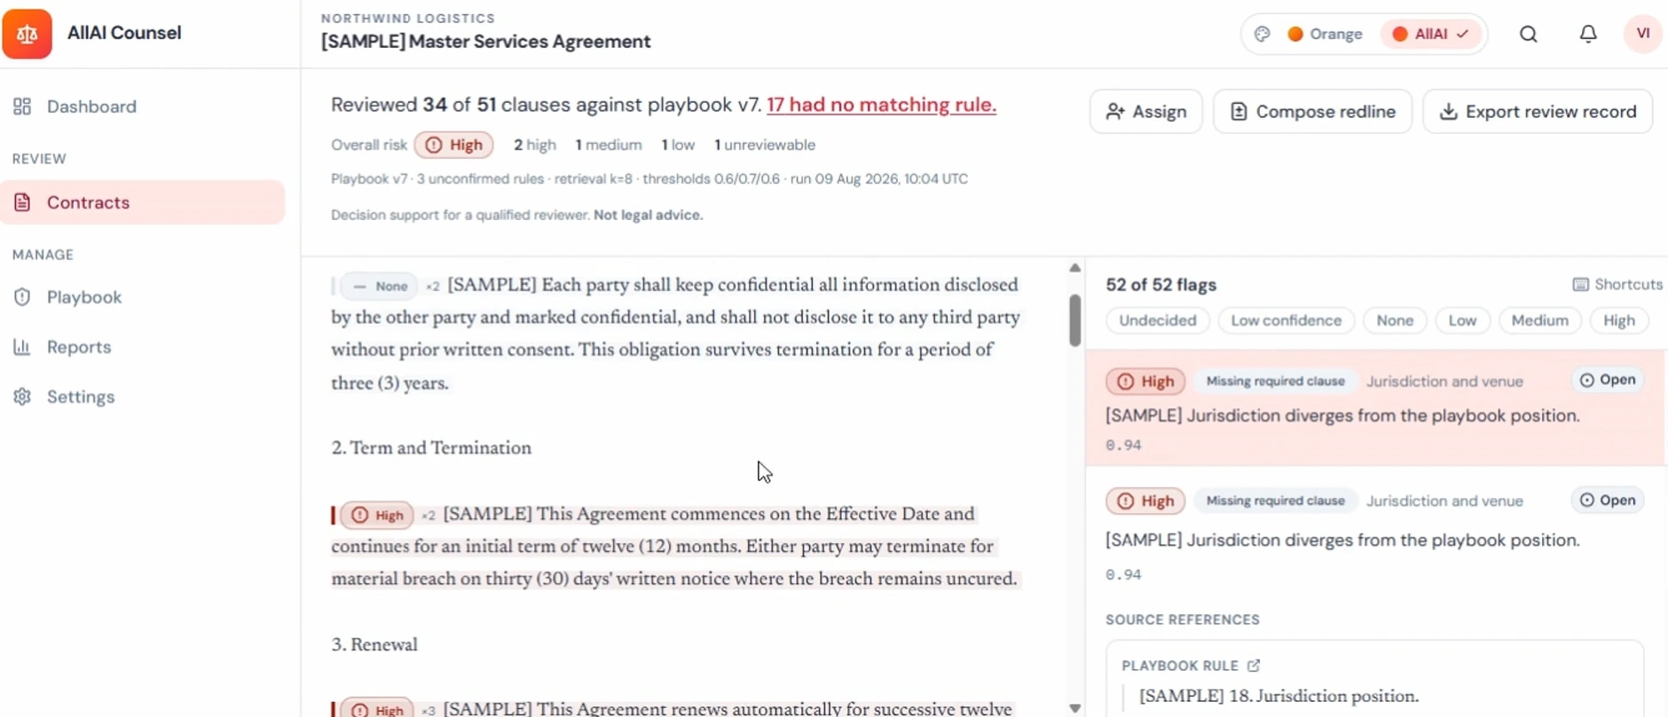Viewport: 1668px width, 717px height.
Task: Filter flags by None risk
Action: [1395, 320]
